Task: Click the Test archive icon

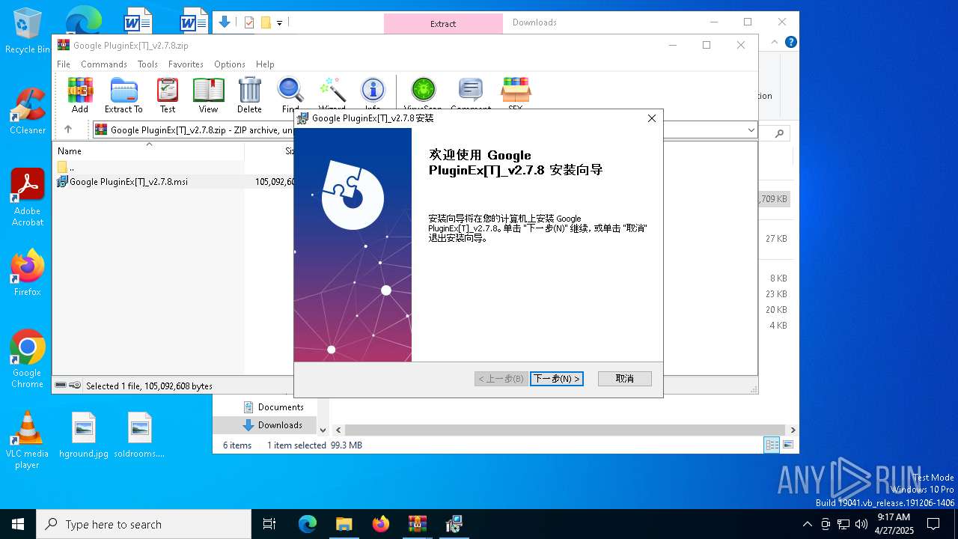Action: (168, 94)
